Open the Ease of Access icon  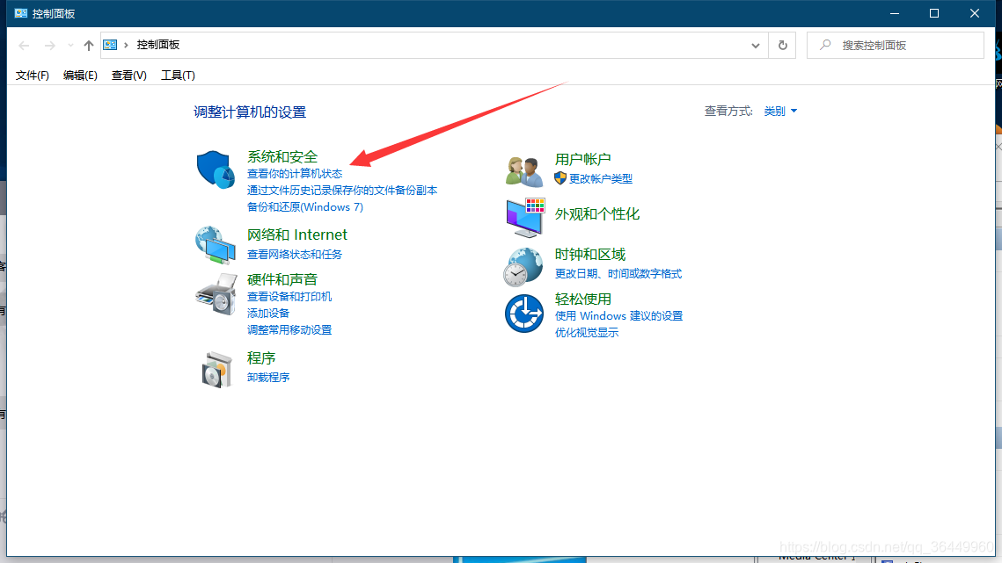524,314
